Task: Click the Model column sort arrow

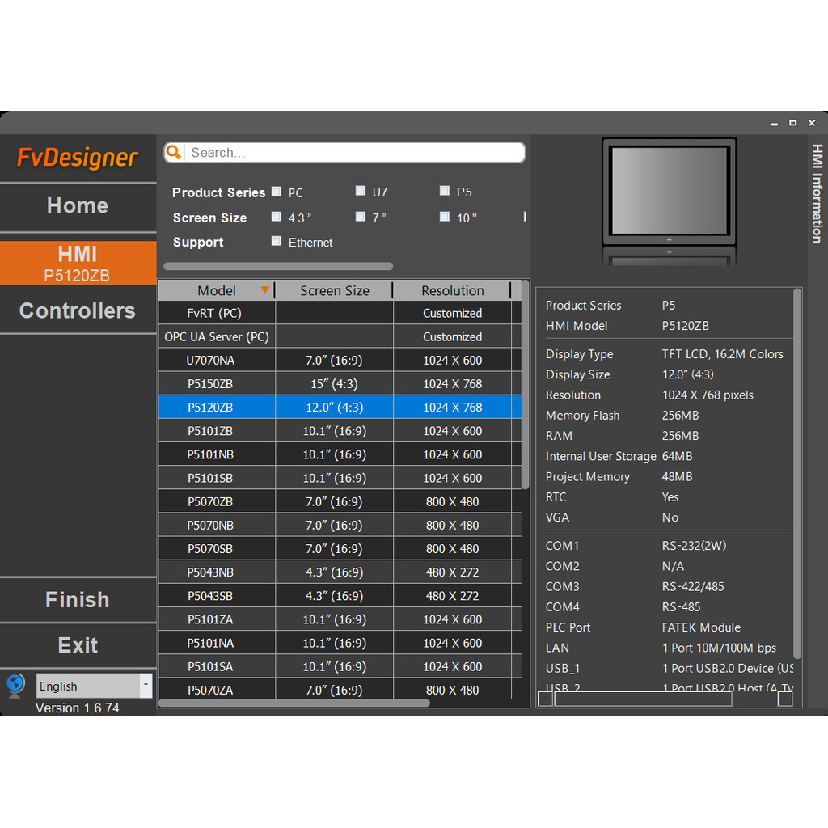Action: pos(264,290)
